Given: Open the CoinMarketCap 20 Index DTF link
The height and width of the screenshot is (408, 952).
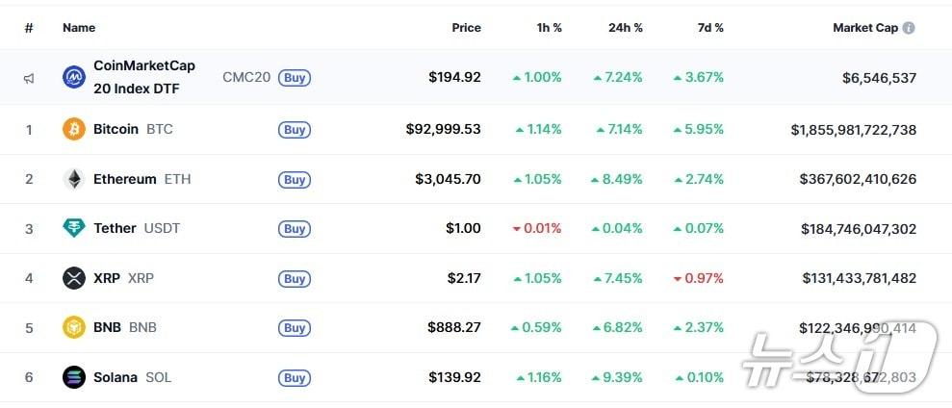Looking at the screenshot, I should click(143, 77).
